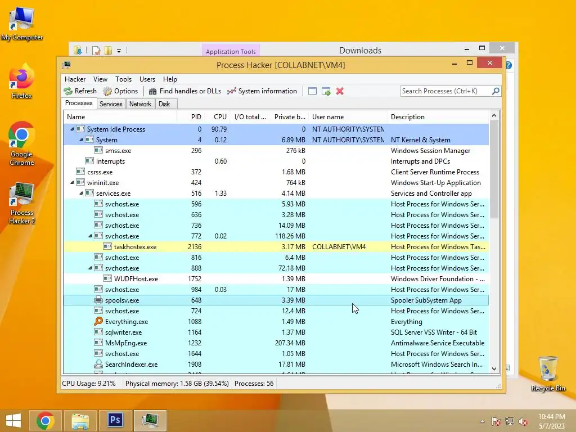This screenshot has width=576, height=432.
Task: Open the Windows Start button
Action: 13,421
